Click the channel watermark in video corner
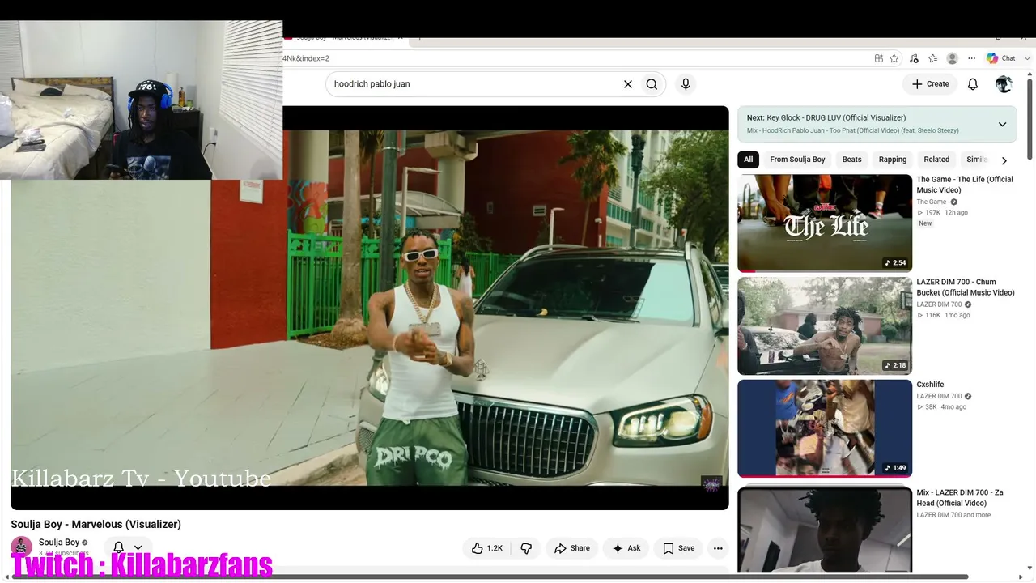The width and height of the screenshot is (1036, 583). tap(711, 485)
